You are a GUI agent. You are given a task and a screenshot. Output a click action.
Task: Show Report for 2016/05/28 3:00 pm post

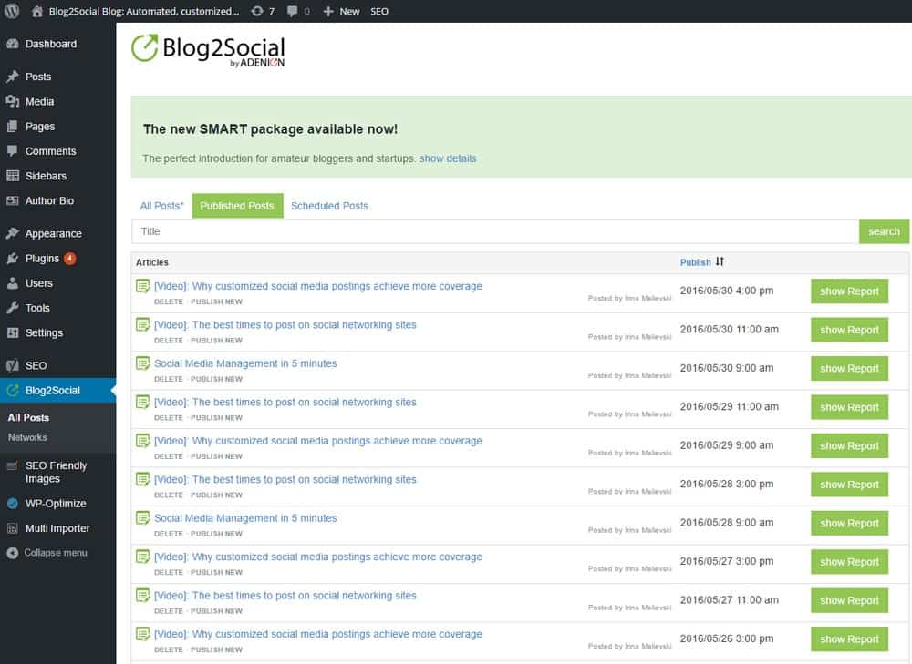850,485
